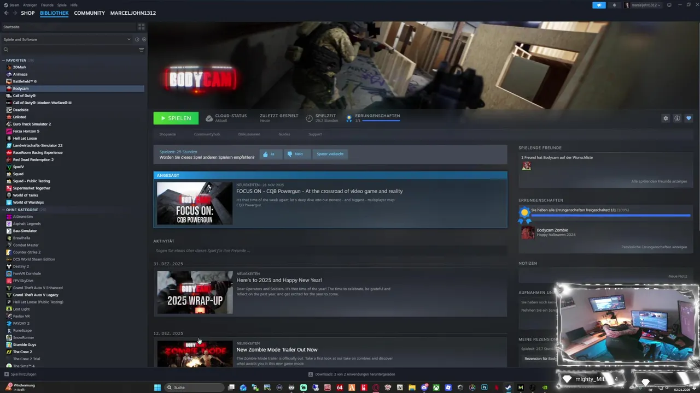Select Red Dead Redemption 2 in list
Viewport: 700px width, 393px height.
(x=33, y=159)
